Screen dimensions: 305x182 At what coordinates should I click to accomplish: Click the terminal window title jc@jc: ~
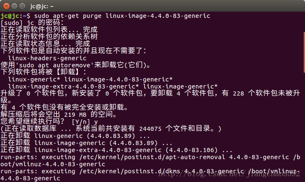[x=42, y=6]
